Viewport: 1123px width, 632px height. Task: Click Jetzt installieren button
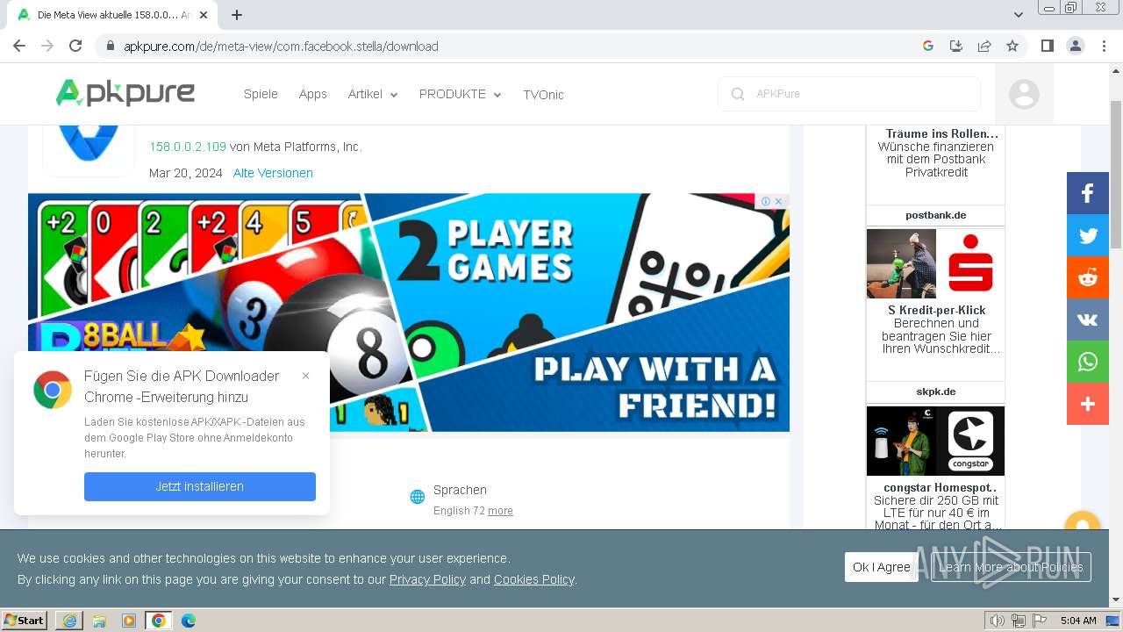tap(200, 486)
